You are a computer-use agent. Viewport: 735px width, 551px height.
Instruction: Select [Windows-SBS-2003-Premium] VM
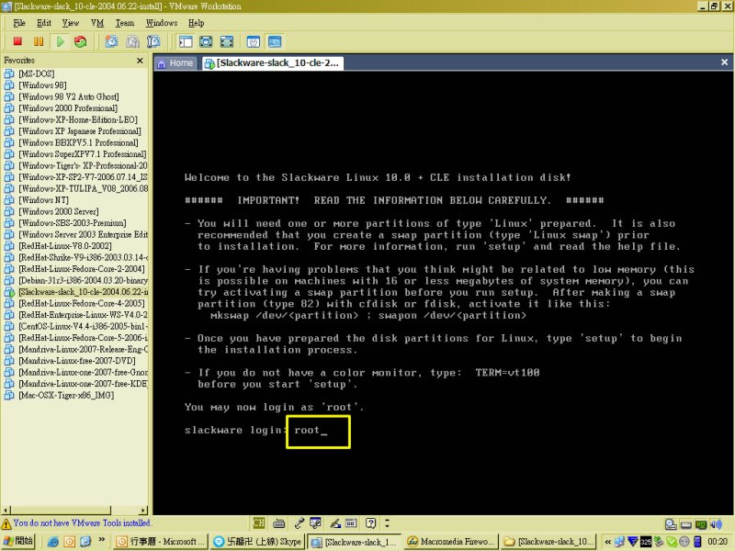[x=73, y=222]
